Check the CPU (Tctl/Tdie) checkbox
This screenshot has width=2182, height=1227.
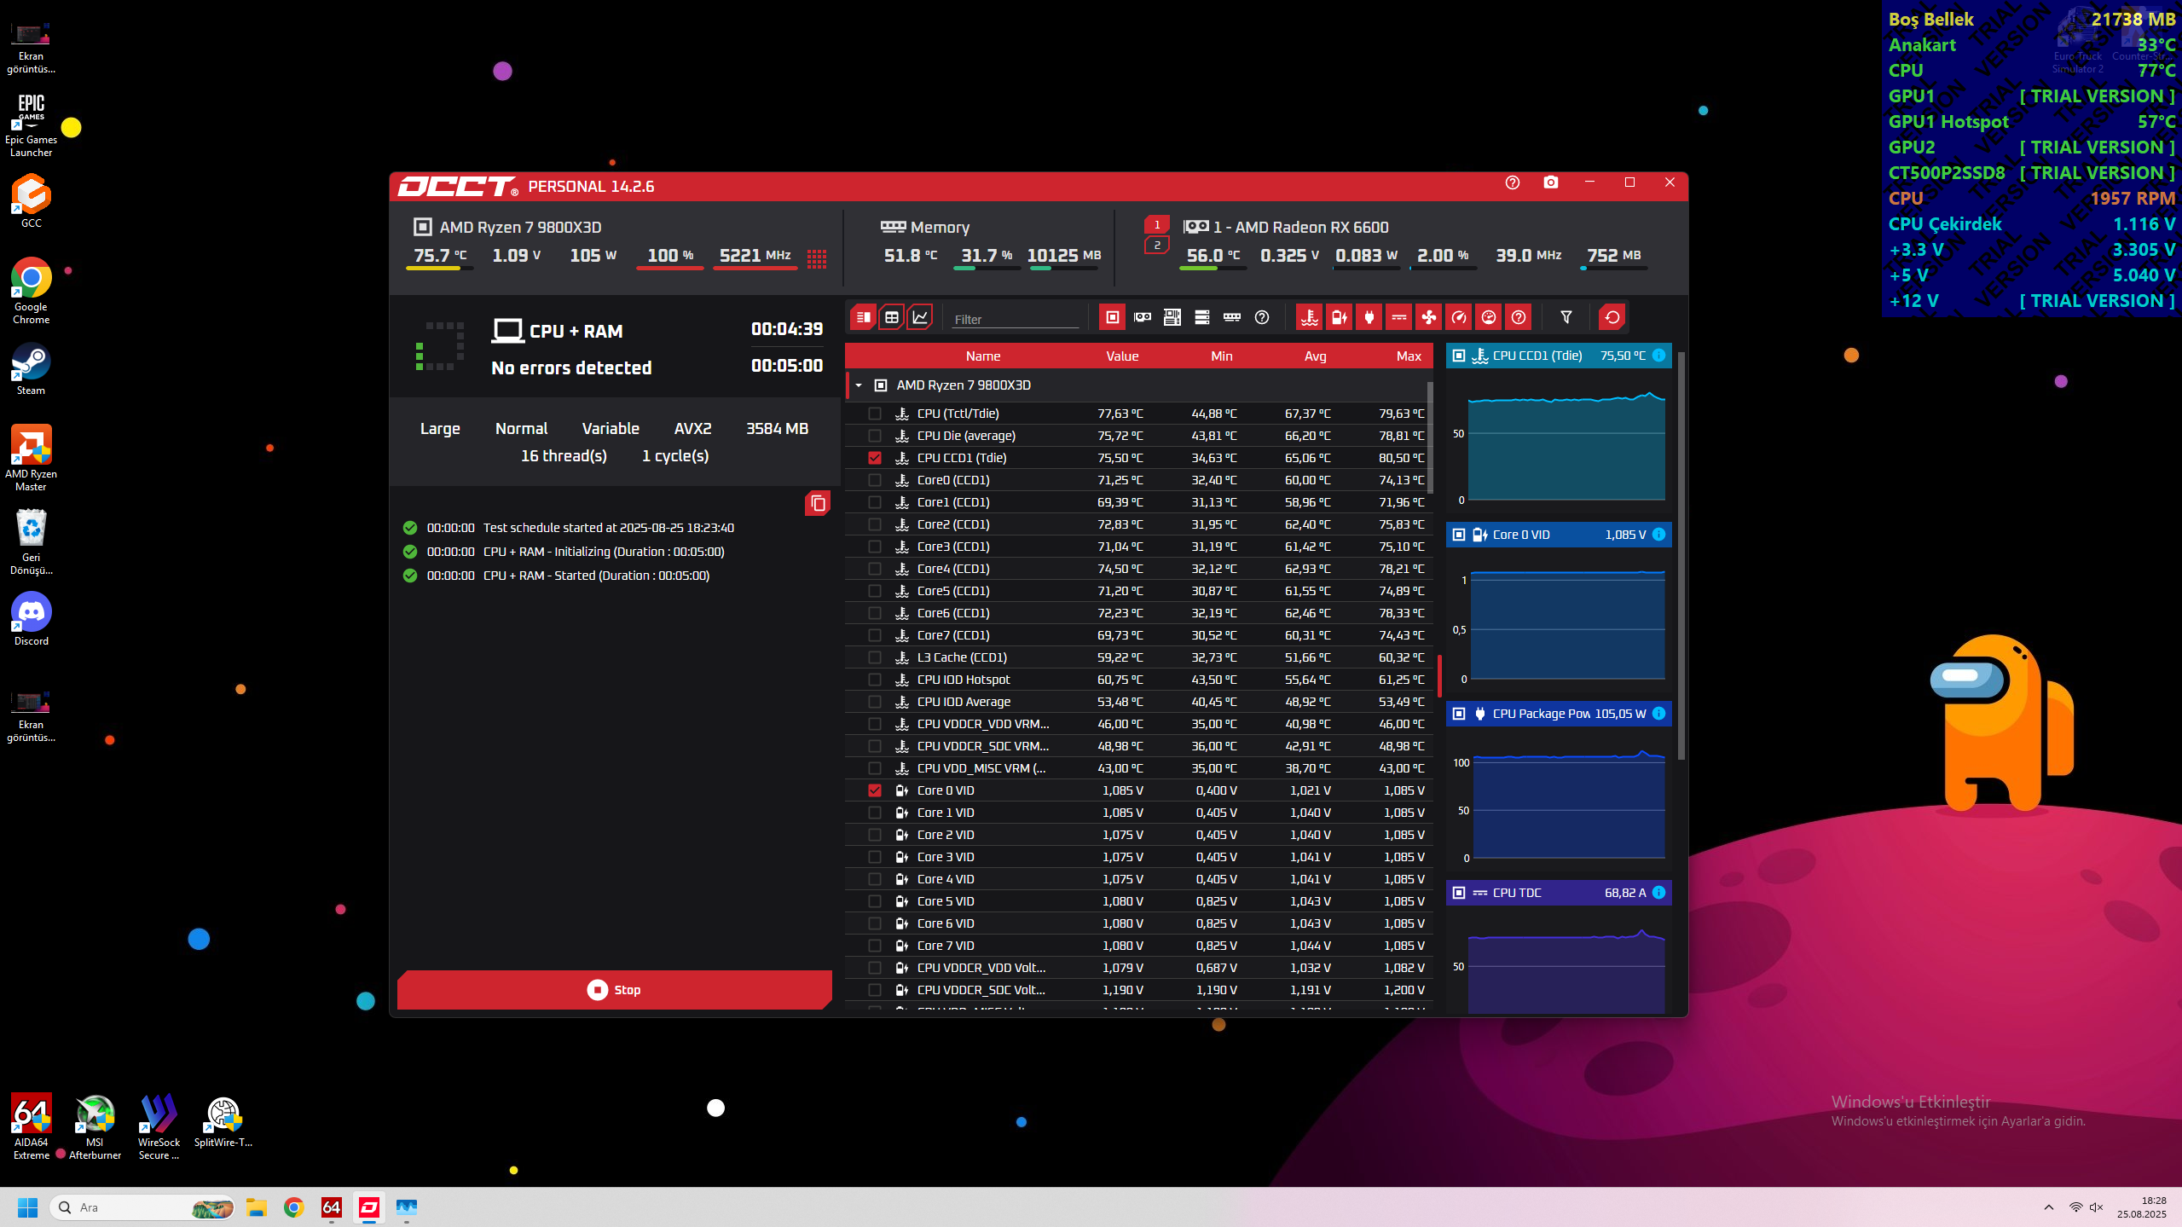tap(875, 414)
